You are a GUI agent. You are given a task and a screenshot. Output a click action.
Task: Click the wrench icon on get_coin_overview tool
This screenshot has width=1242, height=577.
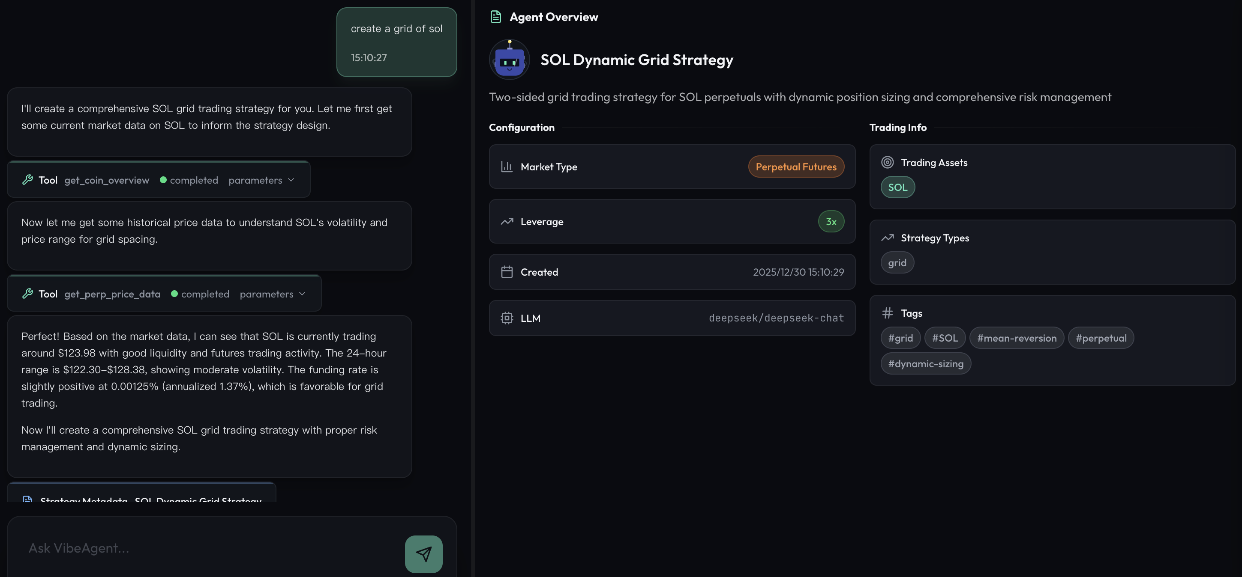click(x=28, y=180)
